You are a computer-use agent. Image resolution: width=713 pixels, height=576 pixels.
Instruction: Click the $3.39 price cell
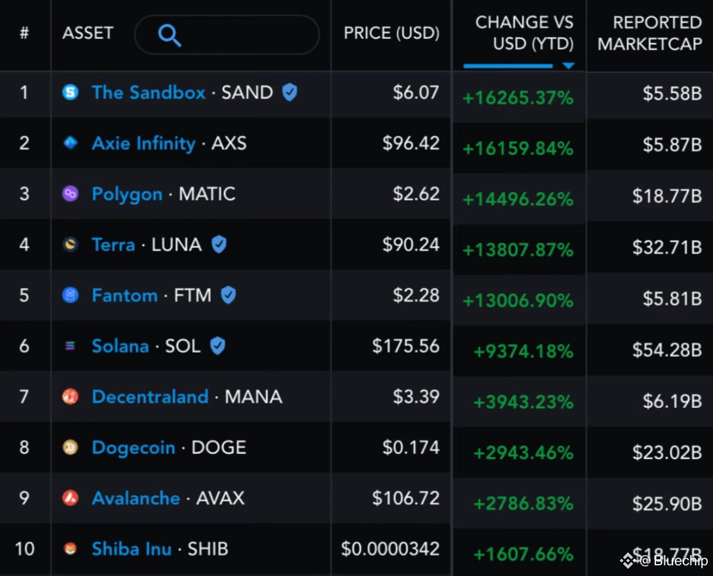click(x=416, y=397)
